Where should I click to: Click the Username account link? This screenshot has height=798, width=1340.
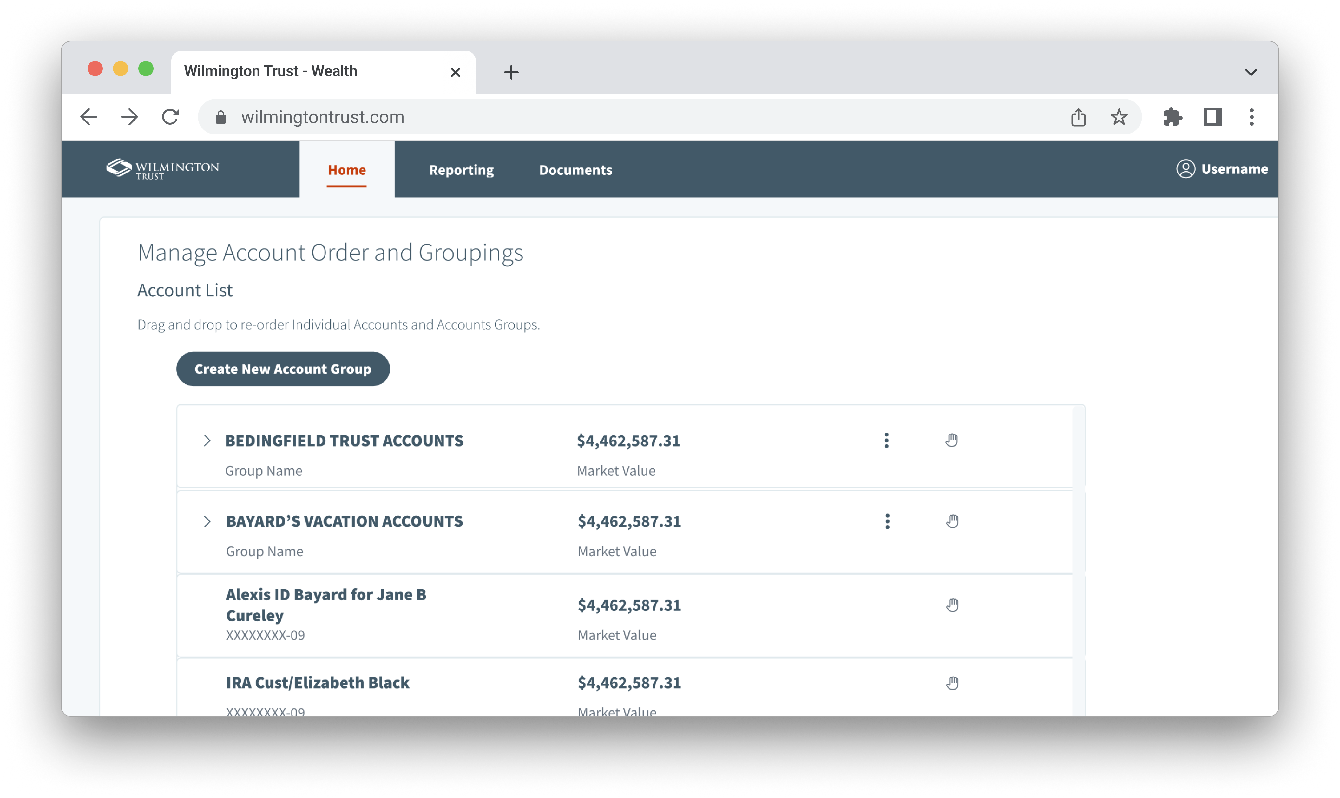[x=1235, y=169]
